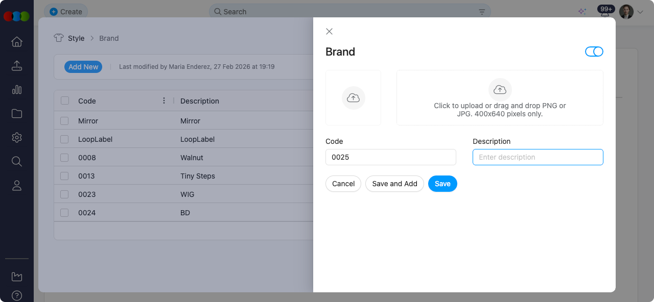This screenshot has width=654, height=302.
Task: Go to Style in the breadcrumb
Action: [x=77, y=38]
